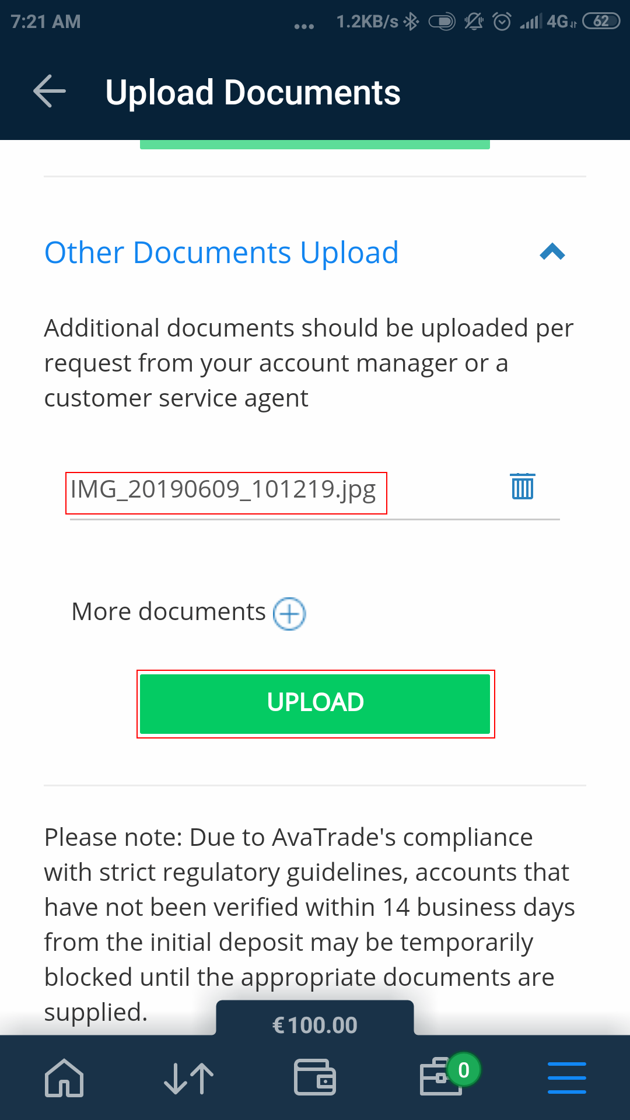Delete IMG_20190609_101219.jpg using the trash icon
Image resolution: width=630 pixels, height=1120 pixels.
pyautogui.click(x=522, y=486)
